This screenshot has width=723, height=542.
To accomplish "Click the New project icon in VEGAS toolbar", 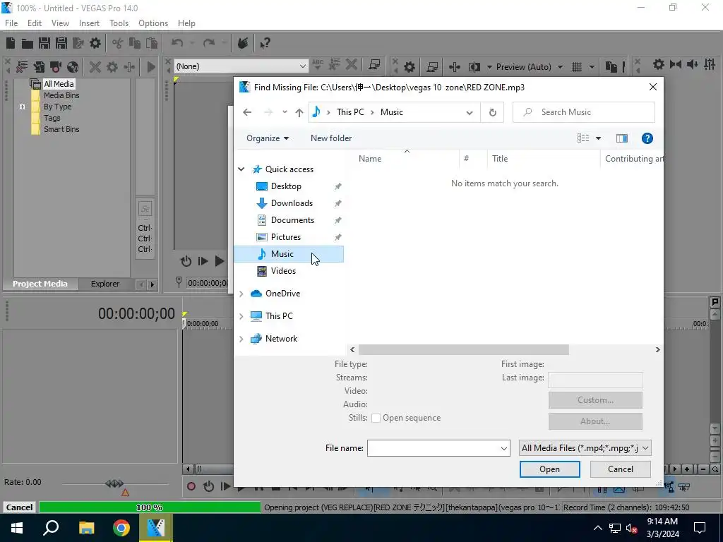I will point(11,43).
